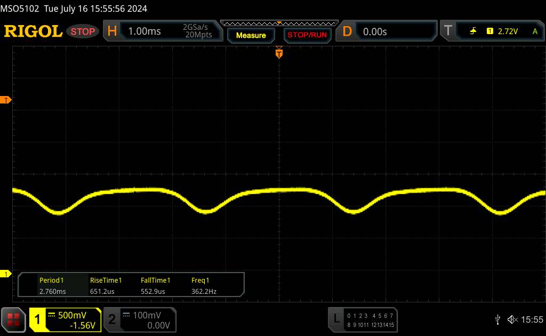
Task: Click the trigger source channel 1 badge
Action: 489,31
